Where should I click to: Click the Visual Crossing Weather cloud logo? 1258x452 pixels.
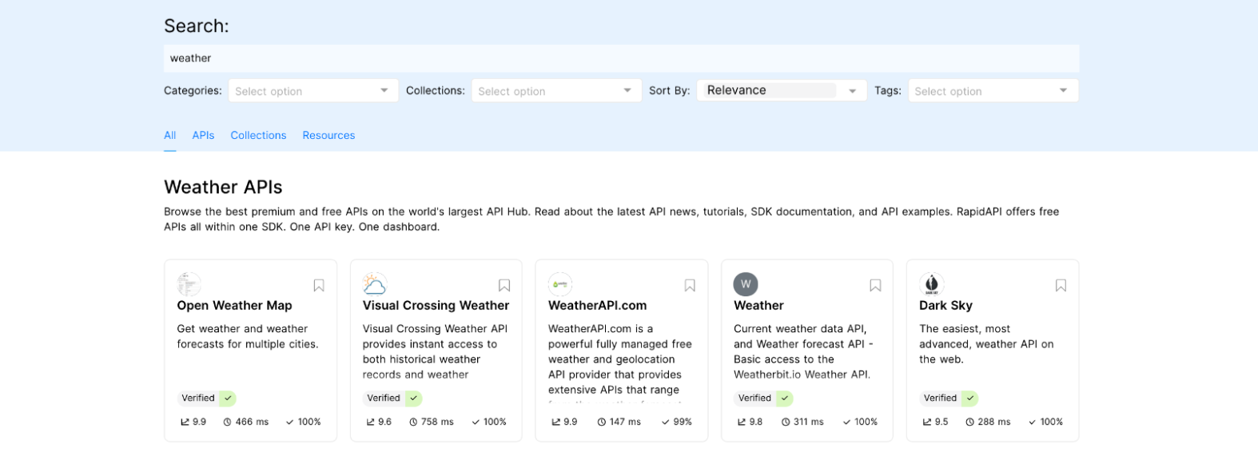pos(375,284)
